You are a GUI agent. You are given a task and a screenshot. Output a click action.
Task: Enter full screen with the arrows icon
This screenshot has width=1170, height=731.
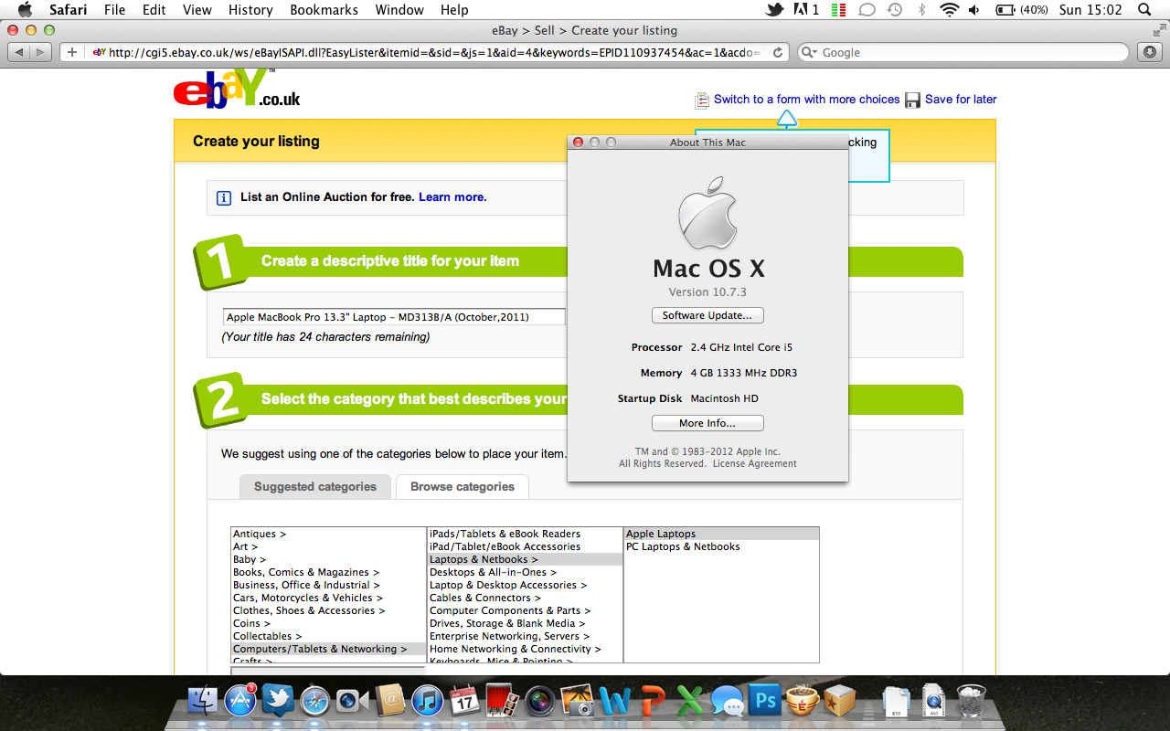click(1158, 30)
